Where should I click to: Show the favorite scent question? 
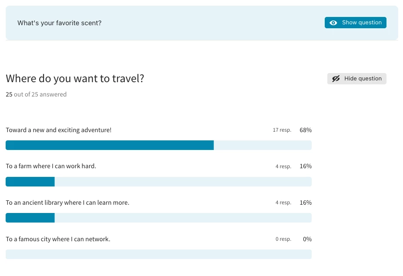coord(356,23)
